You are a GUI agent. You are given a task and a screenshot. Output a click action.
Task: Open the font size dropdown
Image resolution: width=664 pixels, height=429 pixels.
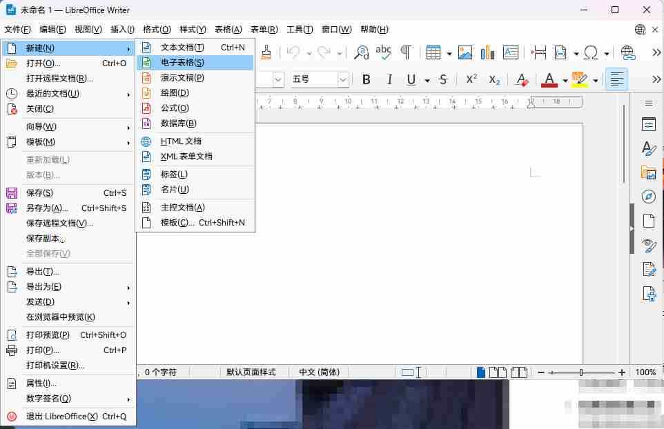point(343,79)
